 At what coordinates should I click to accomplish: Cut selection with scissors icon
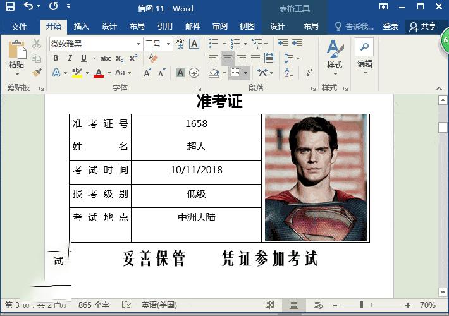(37, 44)
